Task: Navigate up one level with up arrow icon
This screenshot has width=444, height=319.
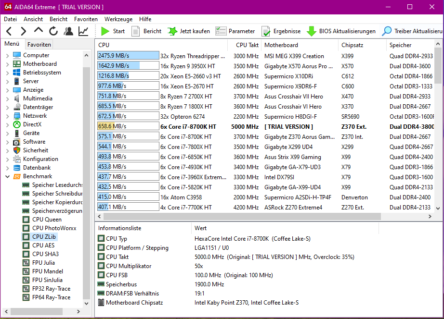Action: pos(38,30)
